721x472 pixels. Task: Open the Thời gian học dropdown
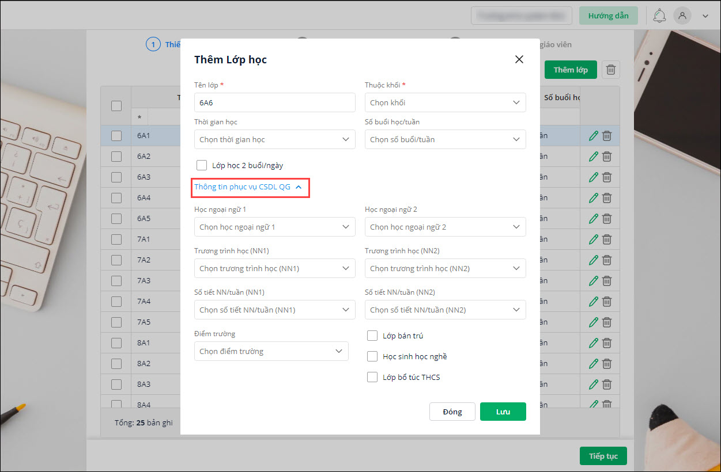[275, 139]
